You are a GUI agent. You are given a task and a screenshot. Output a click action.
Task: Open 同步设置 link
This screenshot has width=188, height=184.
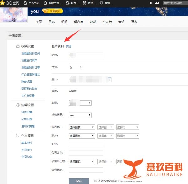click(x=27, y=112)
